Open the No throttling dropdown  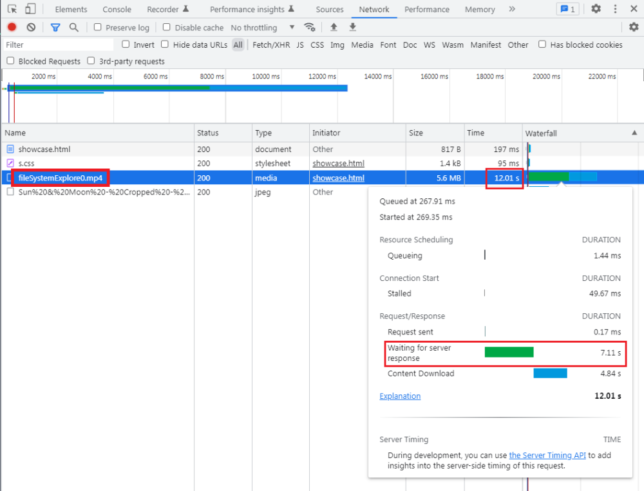[x=263, y=28]
